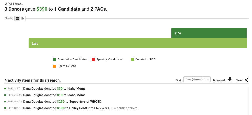Click the chevron arrow in the Sort box

tap(208, 80)
